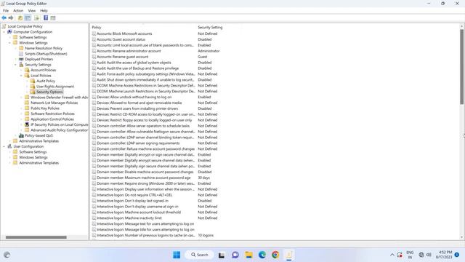Click the IP Security Policies tree icon
This screenshot has width=465, height=262.
pos(27,124)
